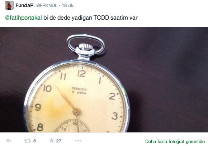Open FundaP.'s profile avatar picture
This screenshot has width=208, height=146.
(x=9, y=5)
